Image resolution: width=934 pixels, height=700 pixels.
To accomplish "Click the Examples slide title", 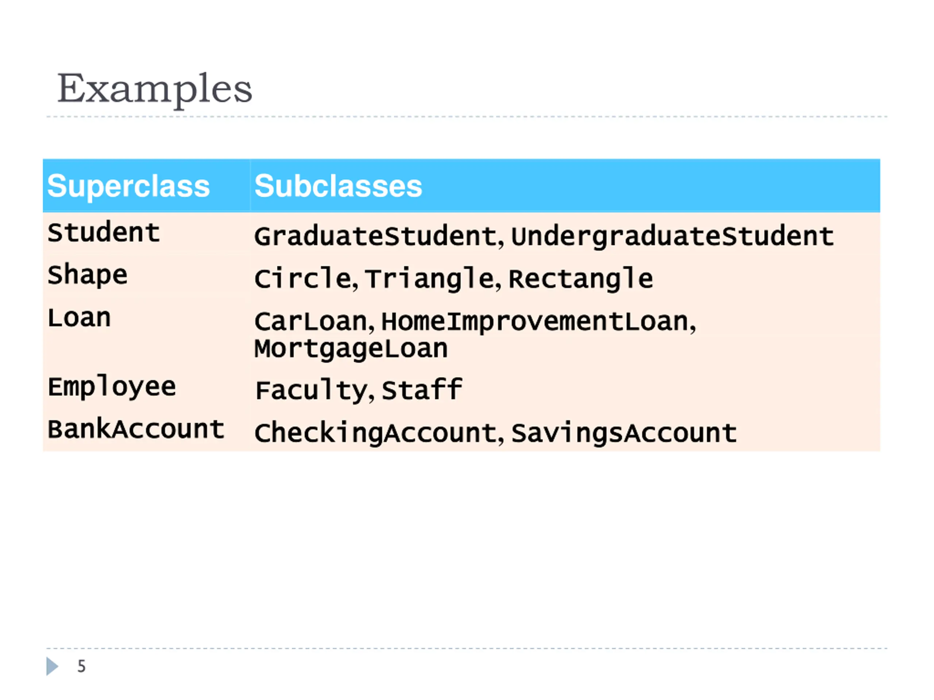I will click(155, 89).
